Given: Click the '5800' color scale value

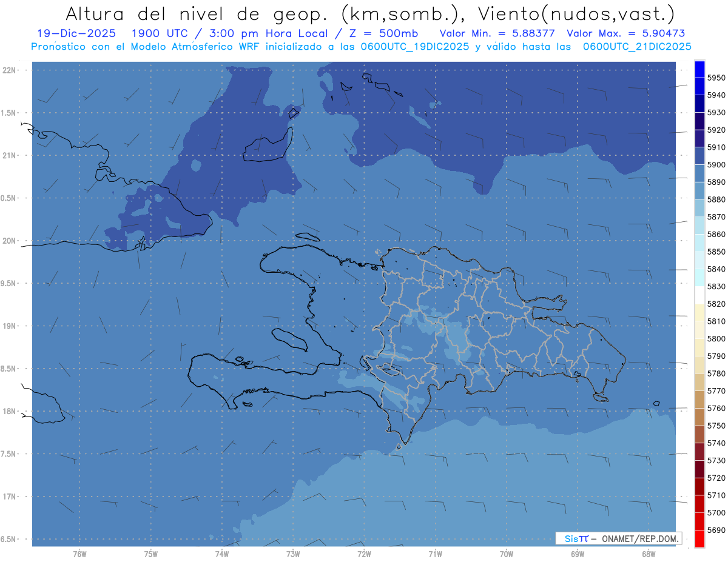Looking at the screenshot, I should [x=716, y=339].
